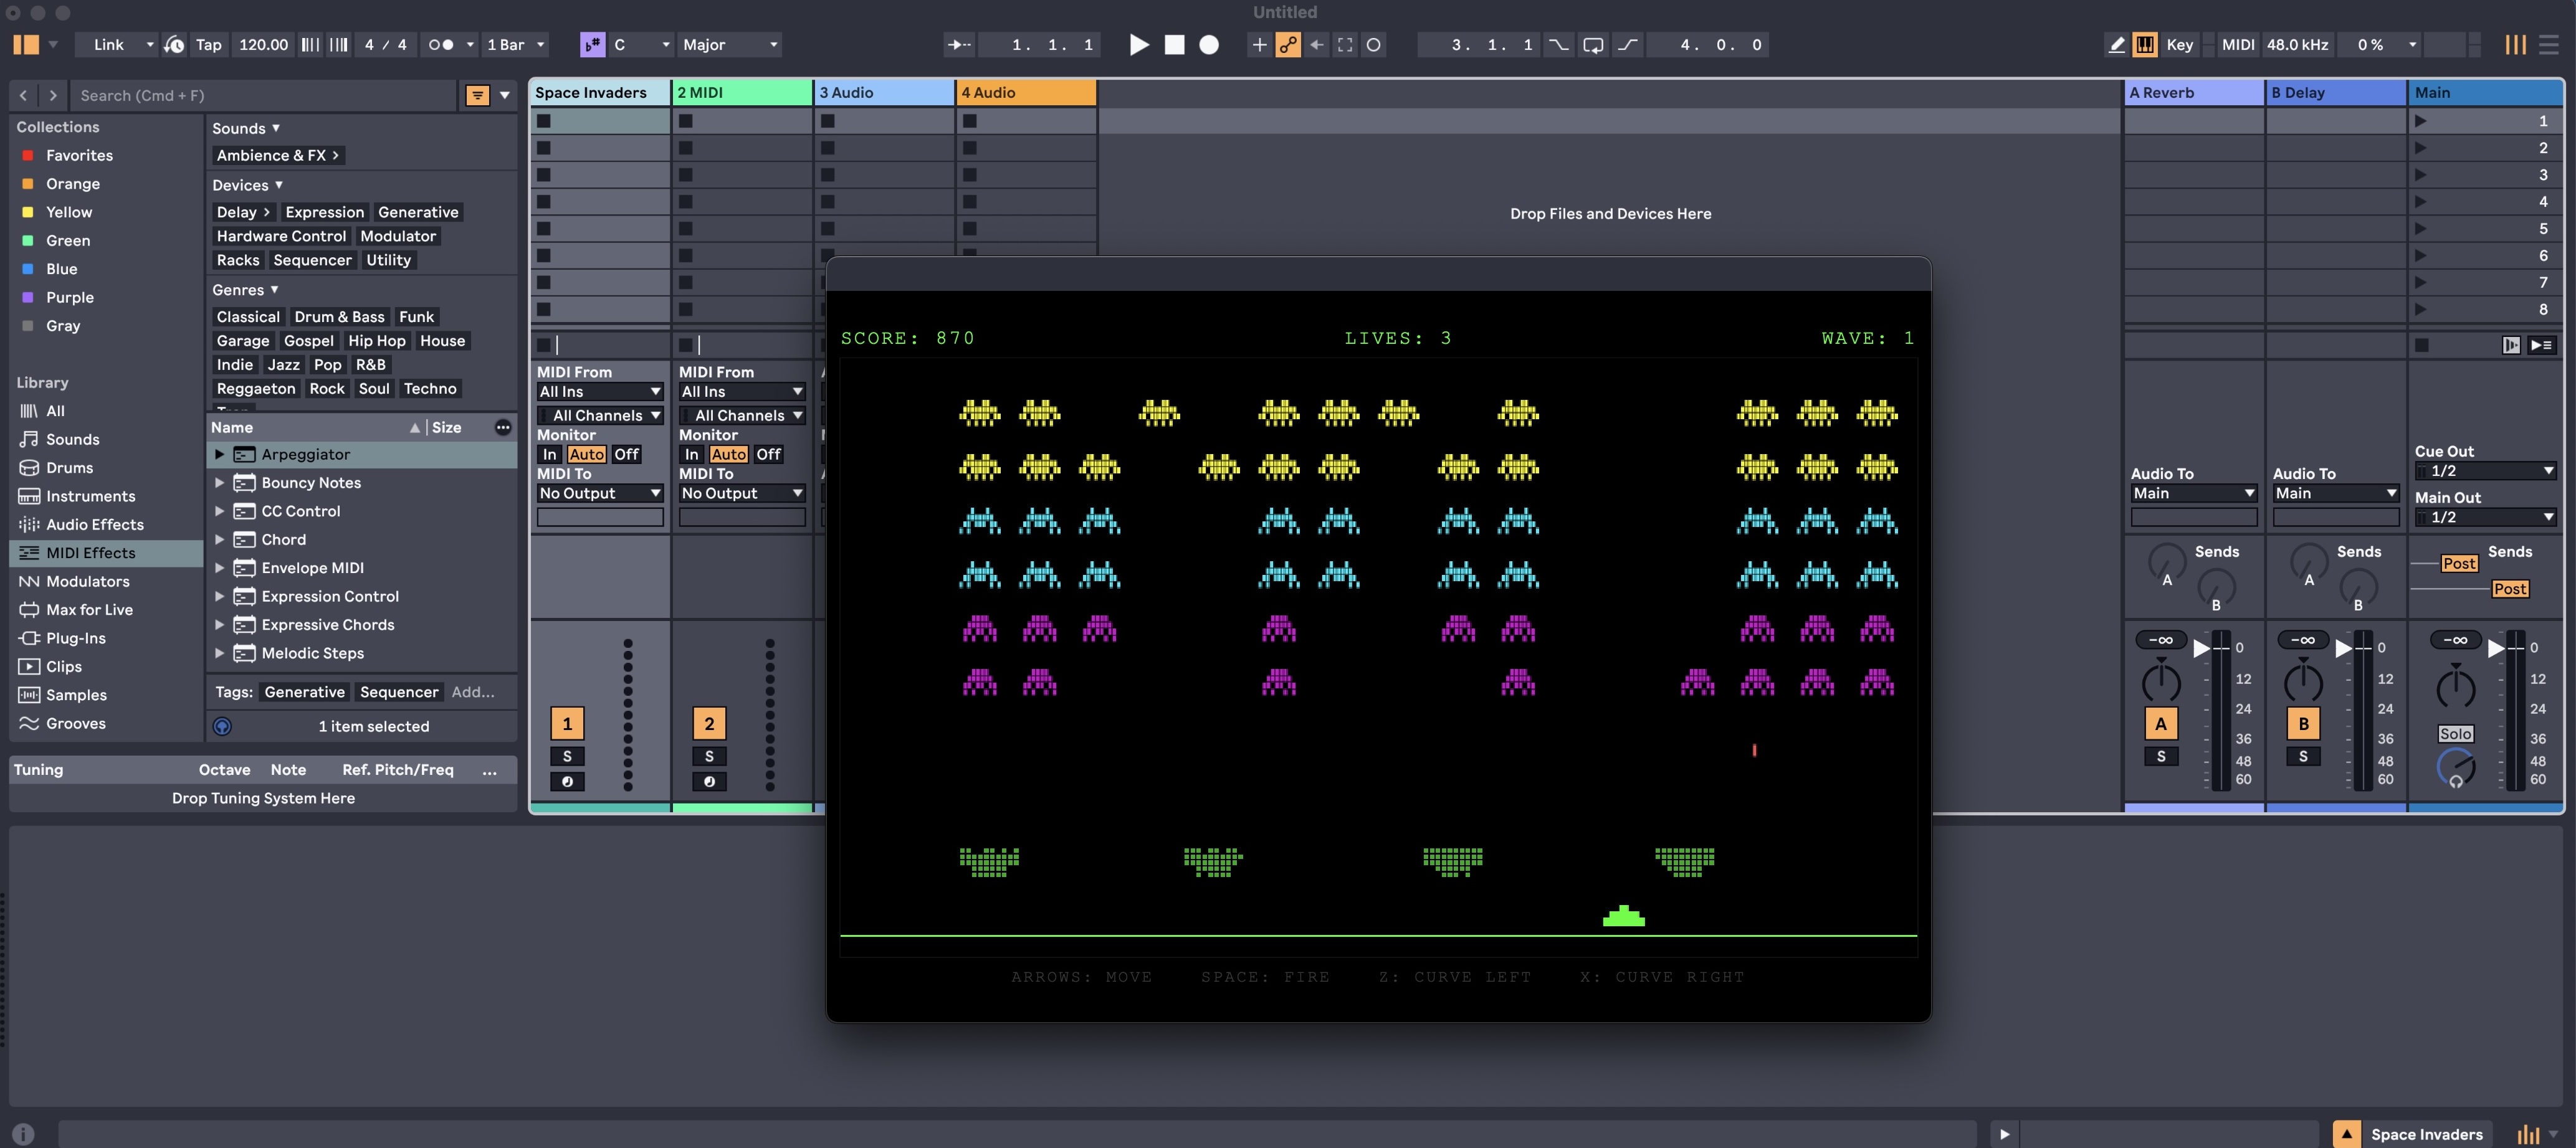The height and width of the screenshot is (1148, 2576).
Task: Open the 1 Bar quantization dropdown
Action: pos(515,45)
